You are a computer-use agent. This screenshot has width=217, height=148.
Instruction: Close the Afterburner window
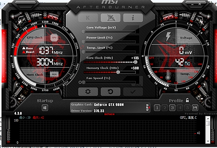click(x=200, y=4)
